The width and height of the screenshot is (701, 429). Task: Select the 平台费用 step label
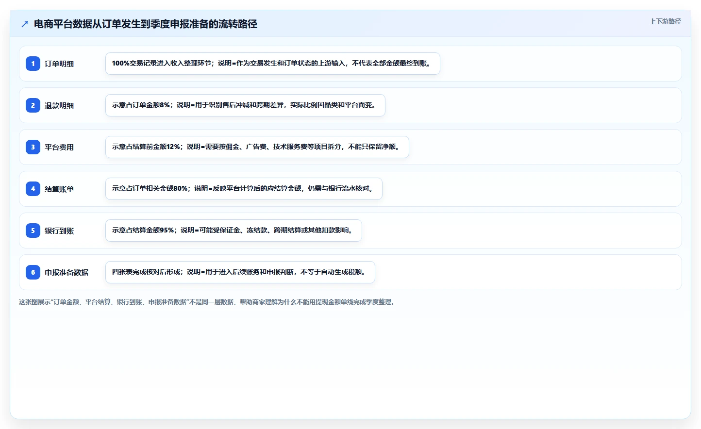click(x=59, y=147)
